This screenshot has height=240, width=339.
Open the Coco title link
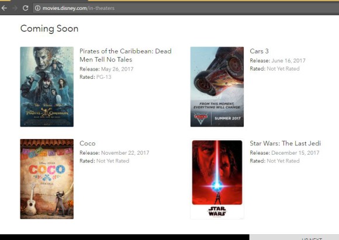point(87,144)
